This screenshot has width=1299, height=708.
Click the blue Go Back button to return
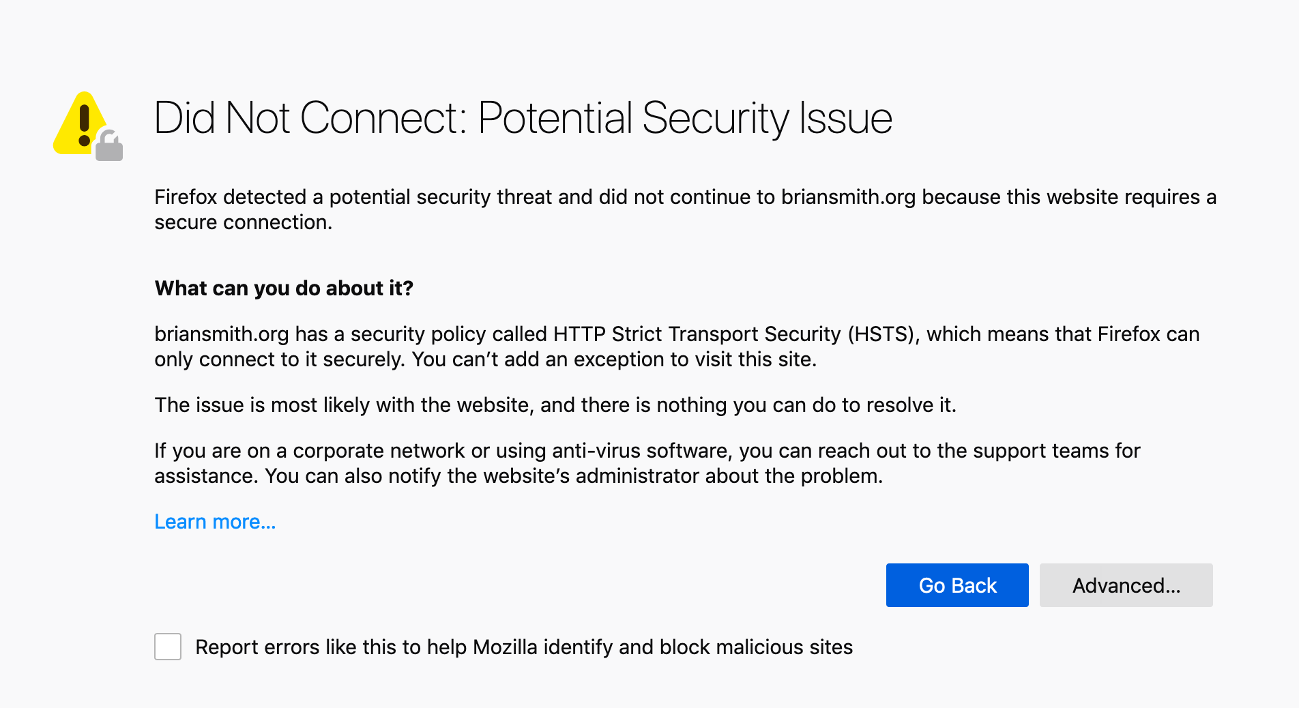click(957, 585)
